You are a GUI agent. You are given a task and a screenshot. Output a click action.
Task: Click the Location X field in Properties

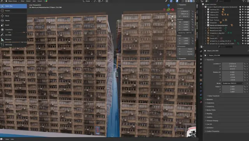(x=233, y=64)
